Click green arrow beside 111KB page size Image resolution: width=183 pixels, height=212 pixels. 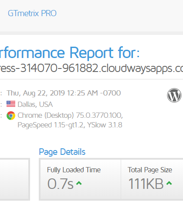pos(169,183)
